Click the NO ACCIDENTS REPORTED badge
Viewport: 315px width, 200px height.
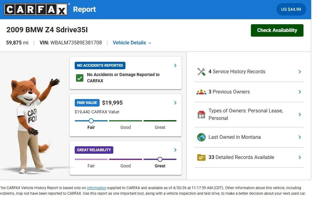[100, 66]
